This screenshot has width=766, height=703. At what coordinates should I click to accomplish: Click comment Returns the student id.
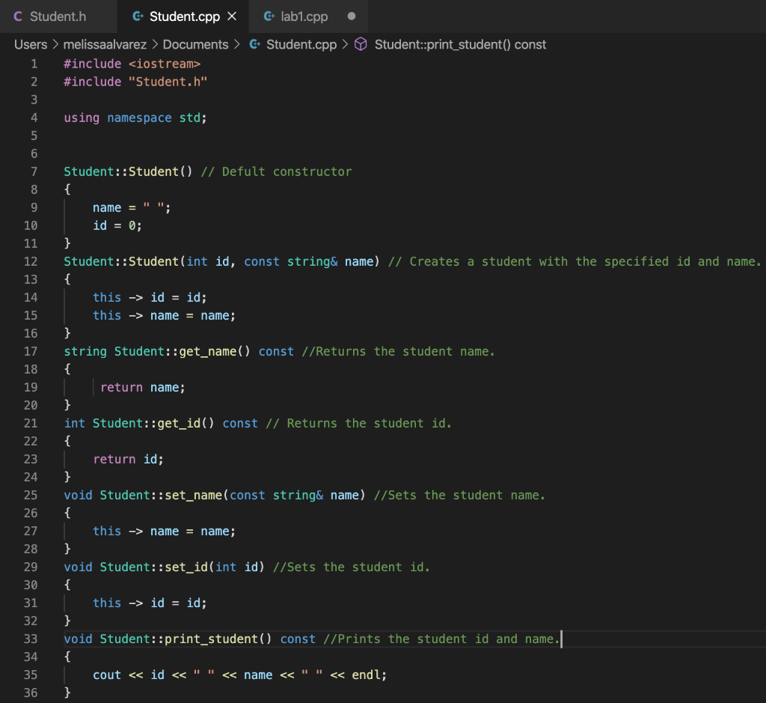click(358, 423)
